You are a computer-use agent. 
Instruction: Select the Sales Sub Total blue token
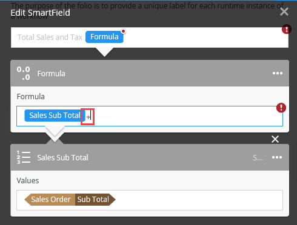55,116
